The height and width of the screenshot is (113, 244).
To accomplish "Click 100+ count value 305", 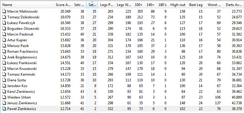I will point(140,11).
